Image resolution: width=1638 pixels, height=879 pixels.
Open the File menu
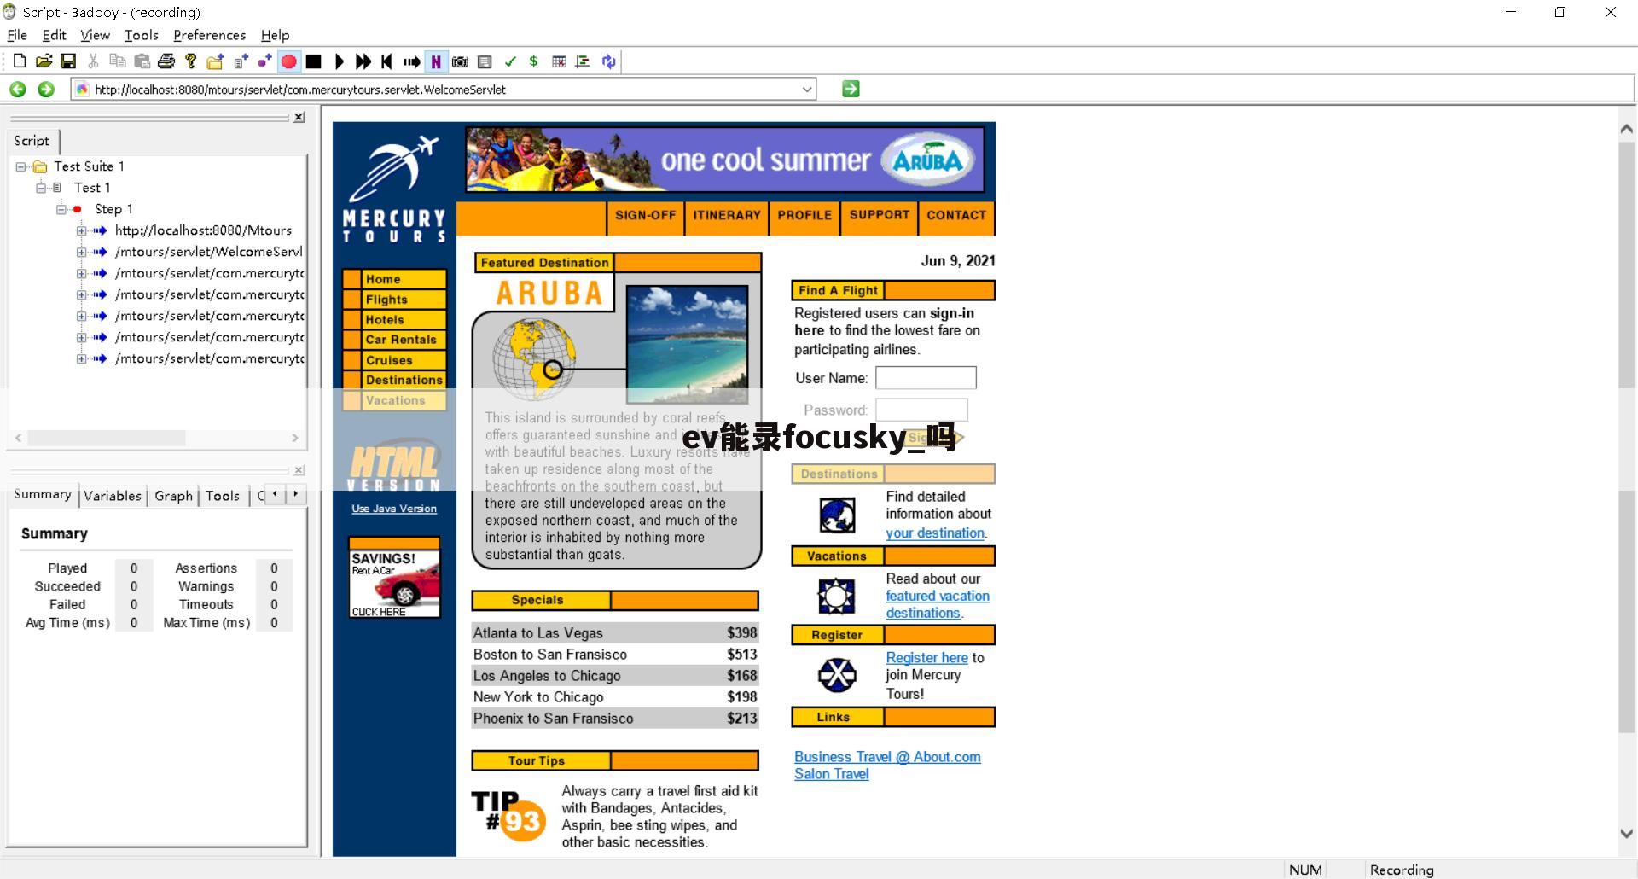point(17,35)
